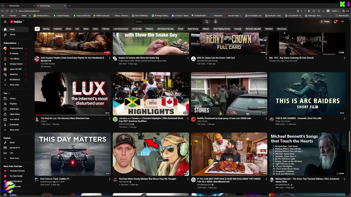Viewport: 351px width, 197px height.
Task: Open Liked videos in the sidebar
Action: tap(15, 114)
